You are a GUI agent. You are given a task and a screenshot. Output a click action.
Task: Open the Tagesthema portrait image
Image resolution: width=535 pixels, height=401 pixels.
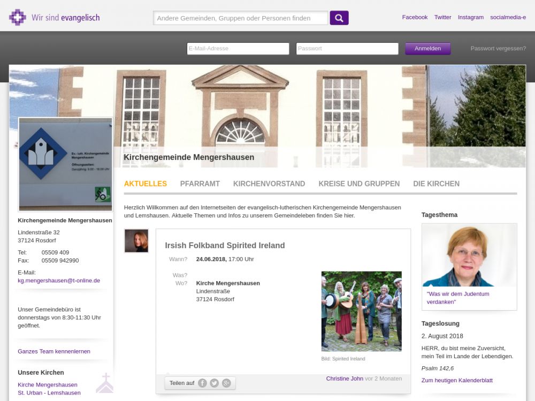[x=469, y=255]
